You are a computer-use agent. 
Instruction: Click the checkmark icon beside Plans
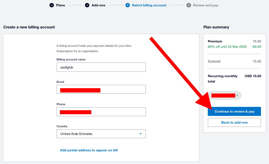[52, 5]
